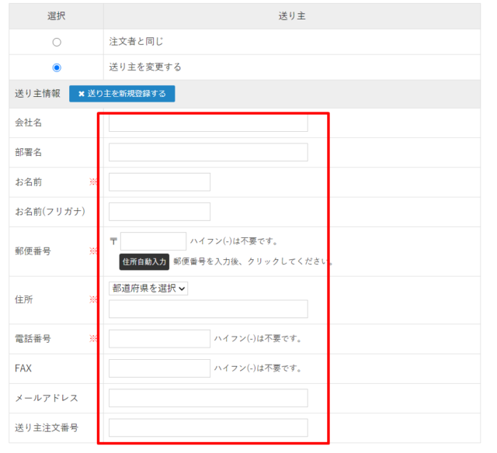The image size is (497, 453).
Task: Click into the FAX number field
Action: (159, 368)
